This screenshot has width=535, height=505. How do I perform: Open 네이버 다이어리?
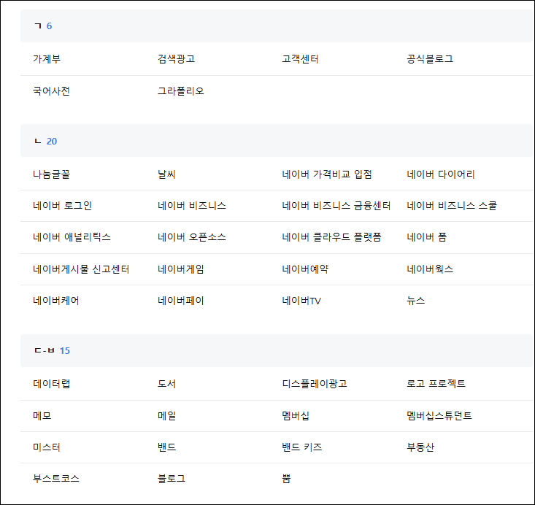[x=441, y=174]
